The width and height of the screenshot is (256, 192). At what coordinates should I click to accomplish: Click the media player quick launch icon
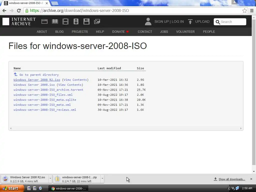tap(40, 188)
